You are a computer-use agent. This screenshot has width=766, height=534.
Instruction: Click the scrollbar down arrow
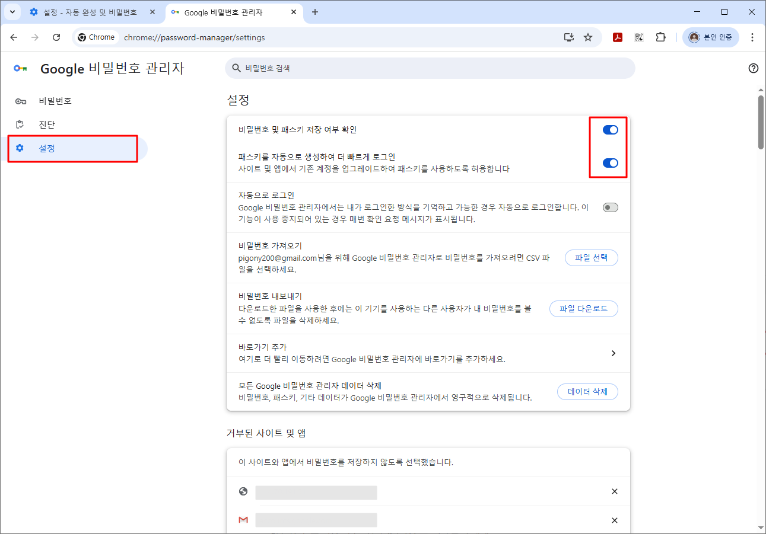coord(761,528)
